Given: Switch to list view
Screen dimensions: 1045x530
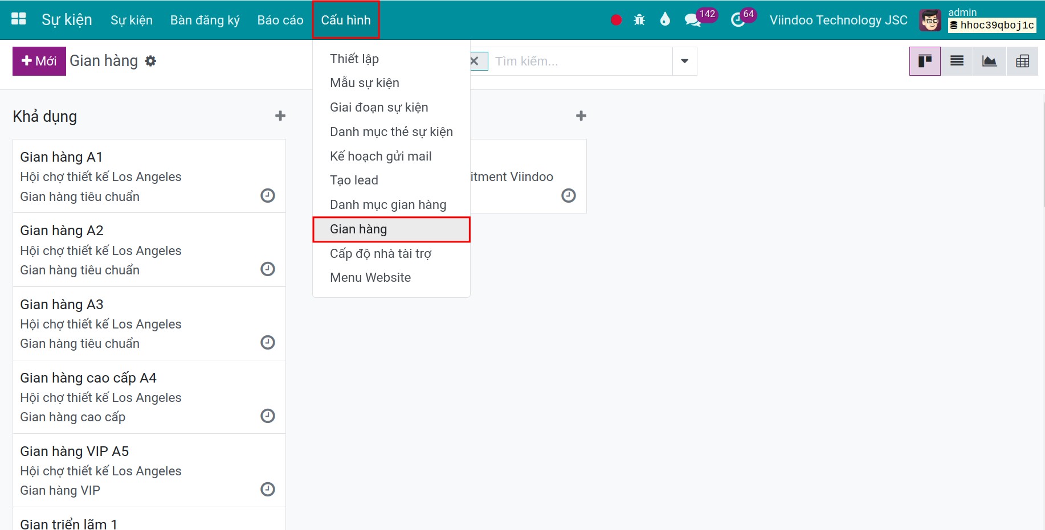Looking at the screenshot, I should (x=957, y=61).
